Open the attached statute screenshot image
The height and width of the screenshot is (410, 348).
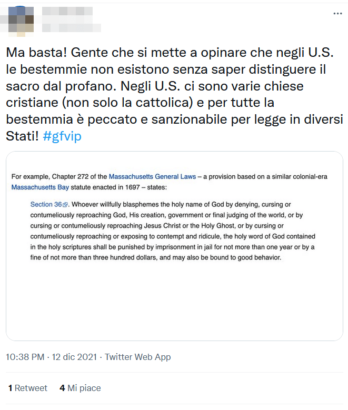[x=174, y=246]
